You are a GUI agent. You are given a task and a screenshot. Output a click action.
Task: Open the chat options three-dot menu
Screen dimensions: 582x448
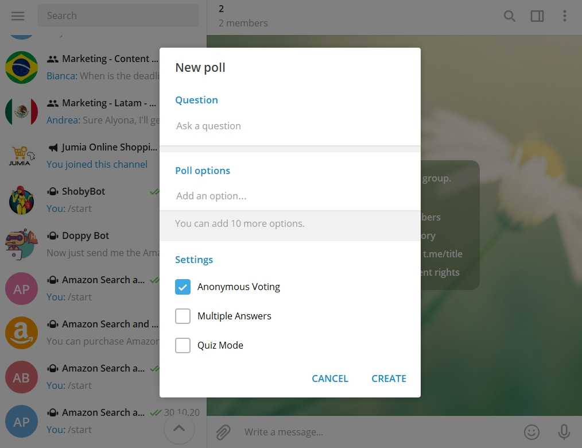click(x=565, y=16)
